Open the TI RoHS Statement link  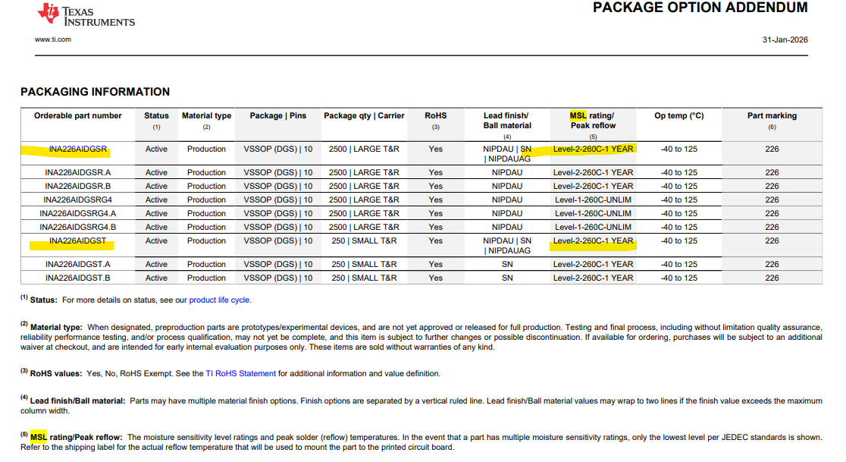240,373
